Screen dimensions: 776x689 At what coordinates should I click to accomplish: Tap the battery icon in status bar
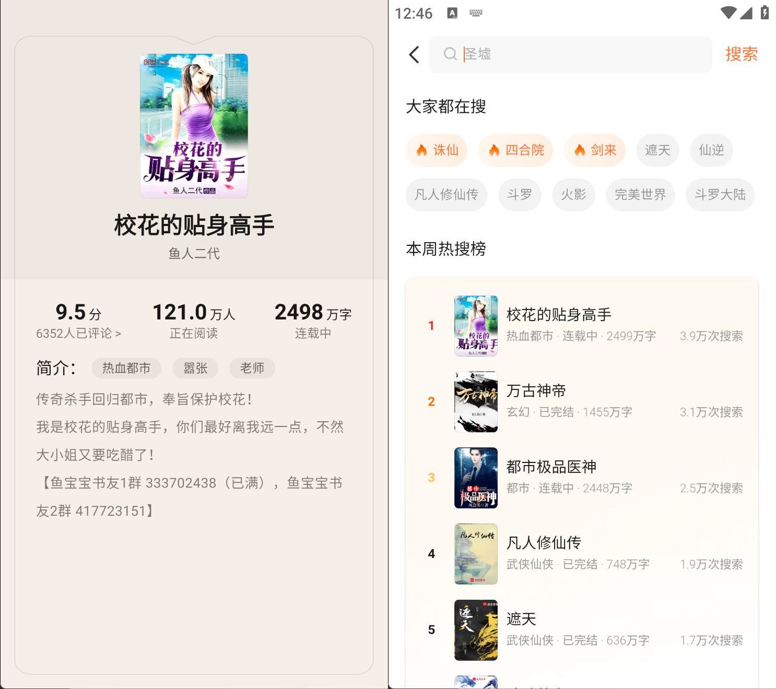(x=765, y=13)
